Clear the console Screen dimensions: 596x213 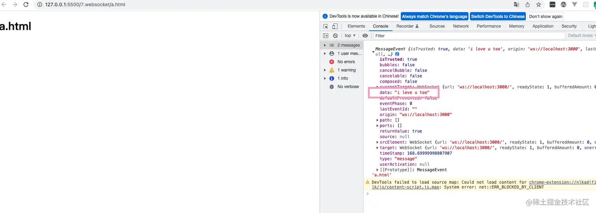point(335,35)
